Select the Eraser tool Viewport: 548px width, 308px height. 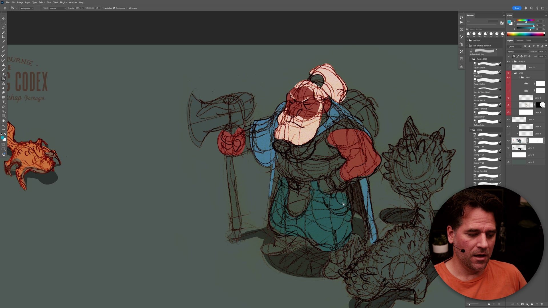click(3, 74)
